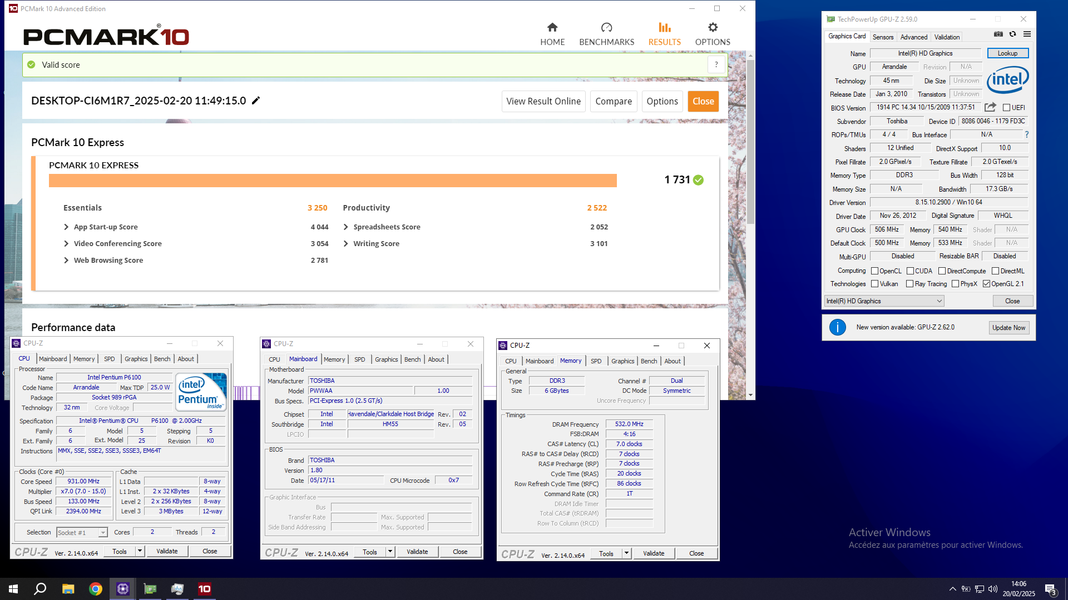Click the orange Close result button

click(x=703, y=101)
